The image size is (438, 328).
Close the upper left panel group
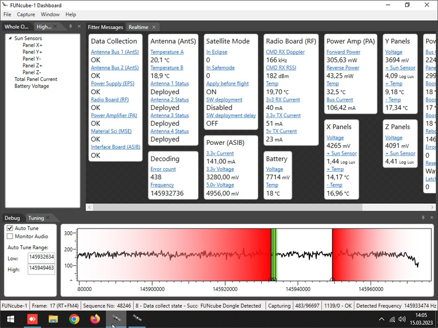pyautogui.click(x=79, y=26)
